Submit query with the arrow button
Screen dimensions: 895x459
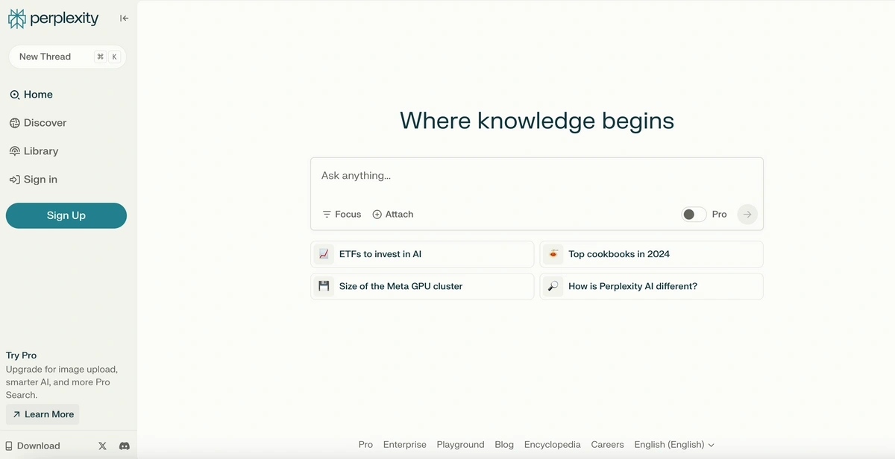pyautogui.click(x=747, y=215)
